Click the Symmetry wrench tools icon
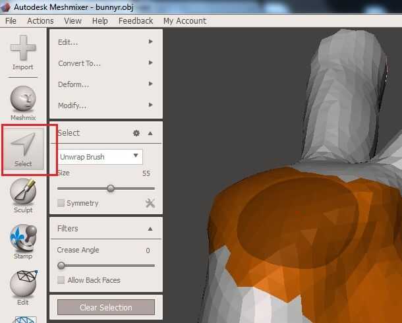Screen dimensions: 402x323 pyautogui.click(x=150, y=203)
